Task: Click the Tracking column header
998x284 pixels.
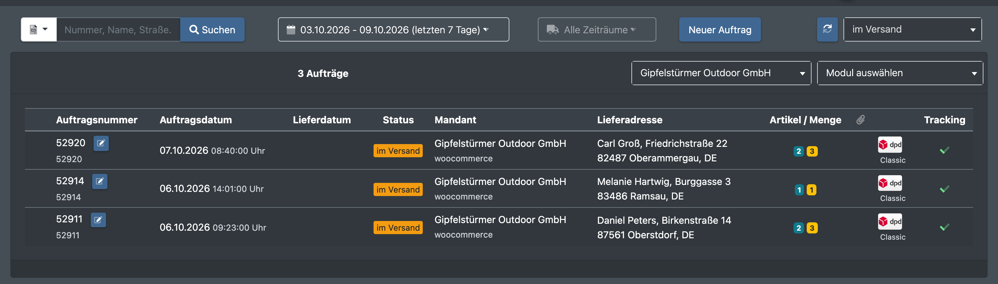Action: (x=945, y=120)
